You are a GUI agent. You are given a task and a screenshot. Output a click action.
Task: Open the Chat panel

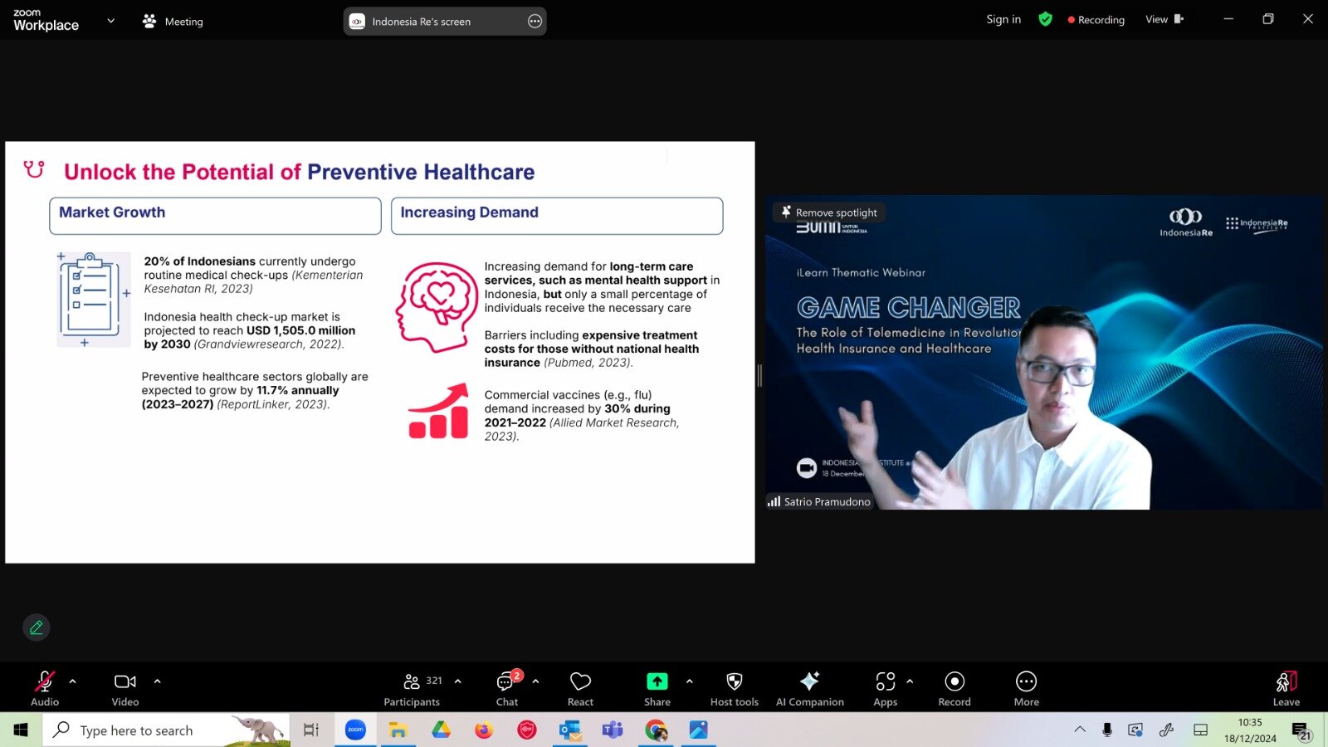click(x=507, y=688)
